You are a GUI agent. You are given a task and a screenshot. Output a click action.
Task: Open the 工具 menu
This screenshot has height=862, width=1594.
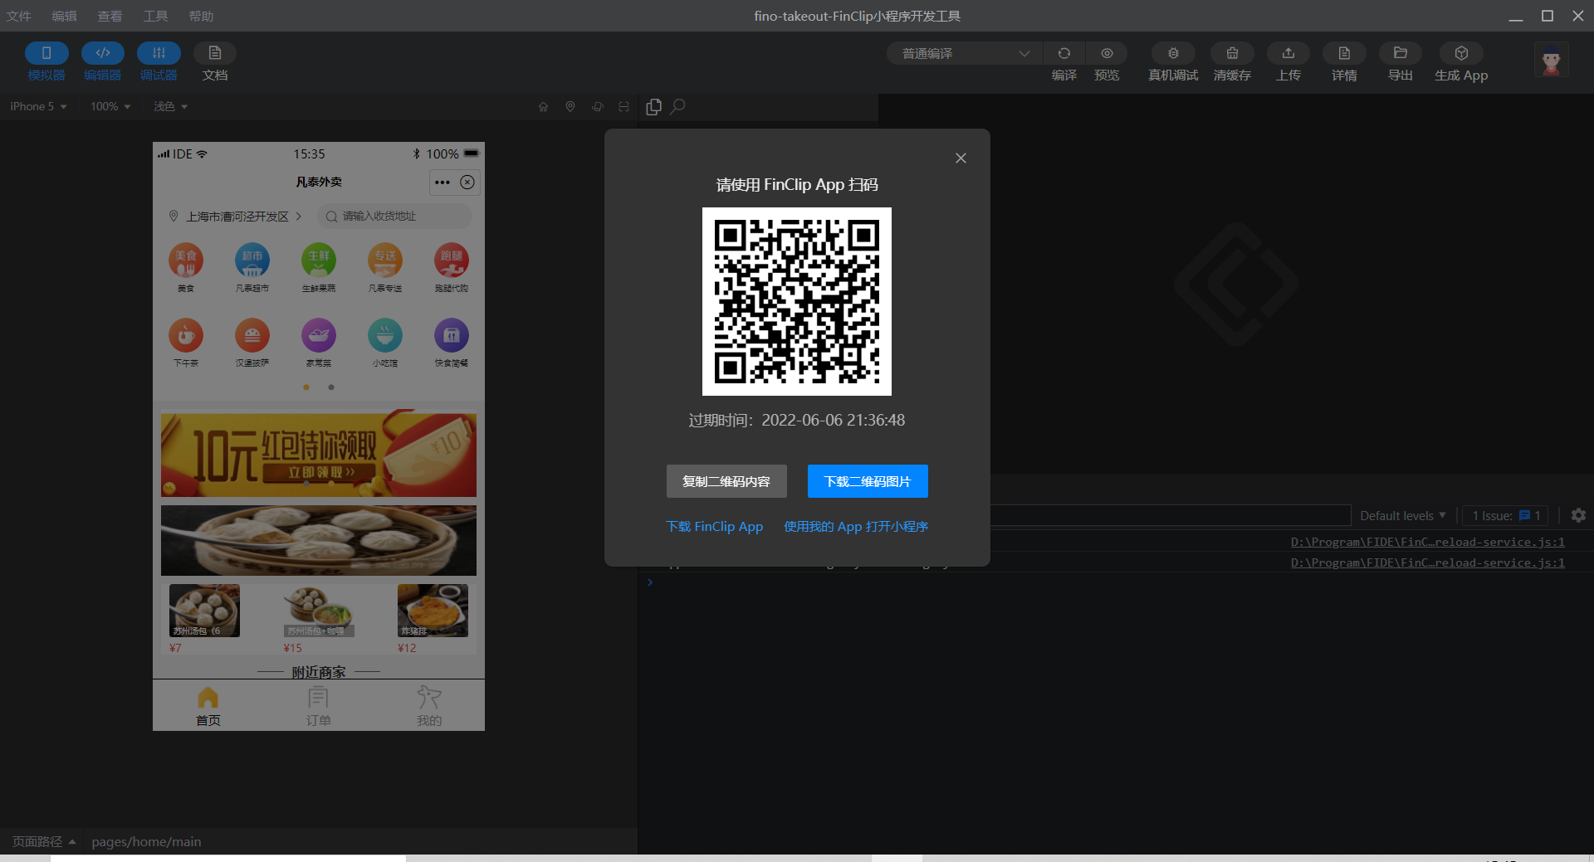pyautogui.click(x=155, y=16)
